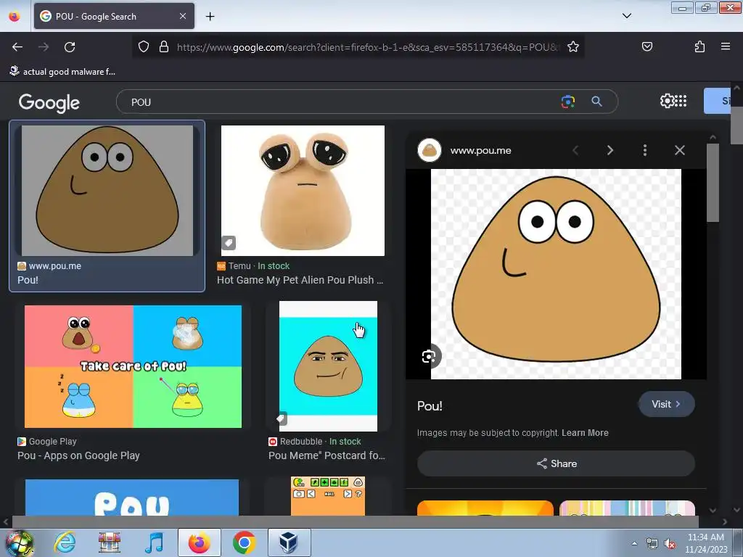Click the 'Hot Game My Pet Alien Pou Plush' title
Image resolution: width=743 pixels, height=557 pixels.
click(300, 280)
